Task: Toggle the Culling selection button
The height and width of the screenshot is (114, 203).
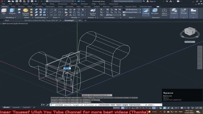Action: 146,12
